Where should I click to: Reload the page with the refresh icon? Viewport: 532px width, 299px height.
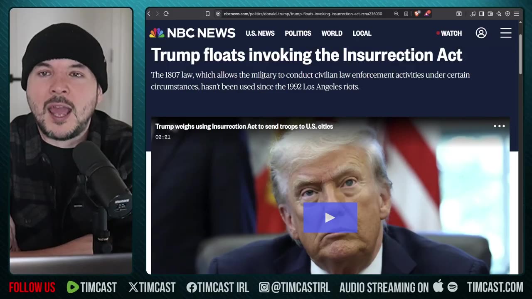click(166, 14)
